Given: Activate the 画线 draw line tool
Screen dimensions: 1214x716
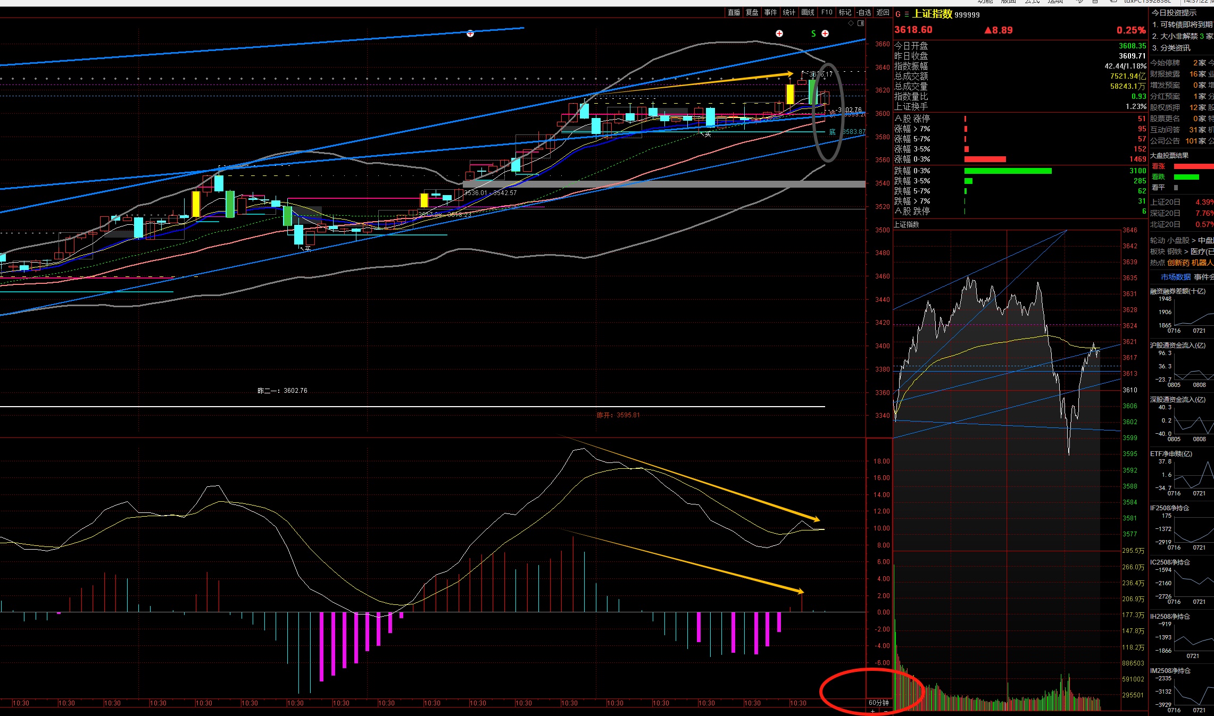Looking at the screenshot, I should pos(808,12).
